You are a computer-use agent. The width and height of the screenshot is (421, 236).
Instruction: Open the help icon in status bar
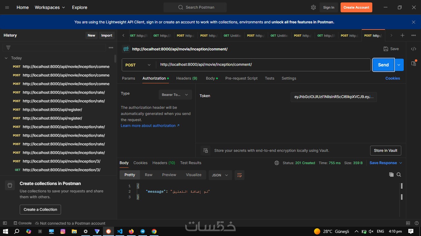pos(416,223)
